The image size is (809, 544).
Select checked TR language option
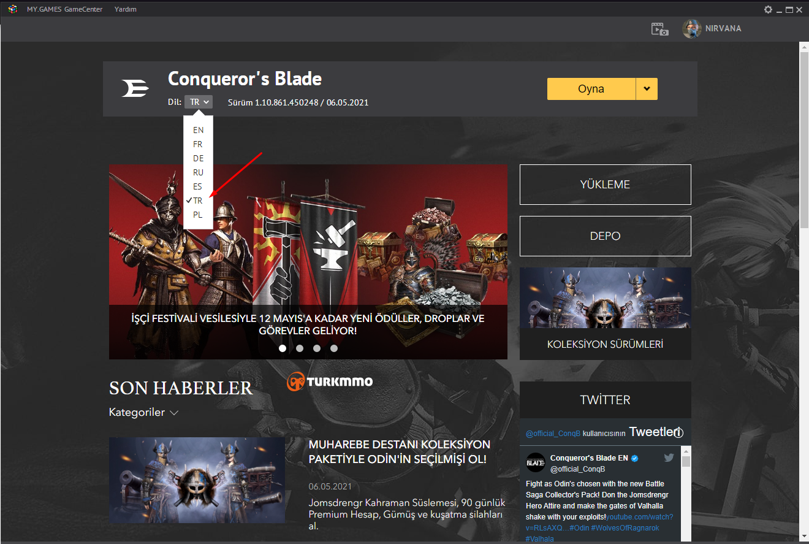click(198, 201)
